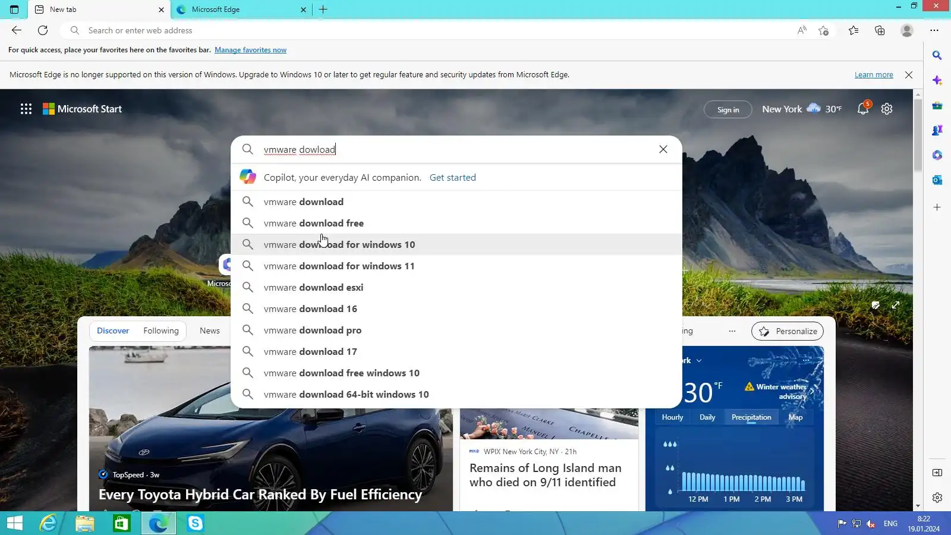Open the tab actions menu icon

pyautogui.click(x=14, y=10)
